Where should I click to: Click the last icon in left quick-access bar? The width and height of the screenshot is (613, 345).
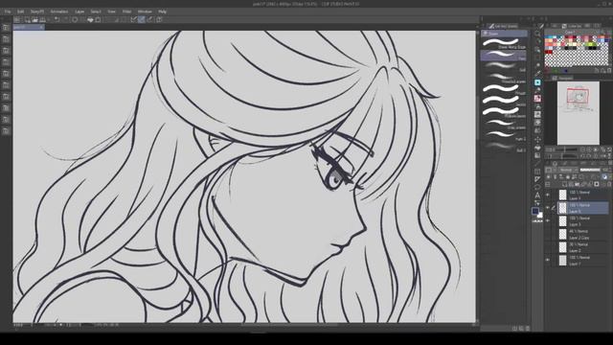click(x=6, y=130)
